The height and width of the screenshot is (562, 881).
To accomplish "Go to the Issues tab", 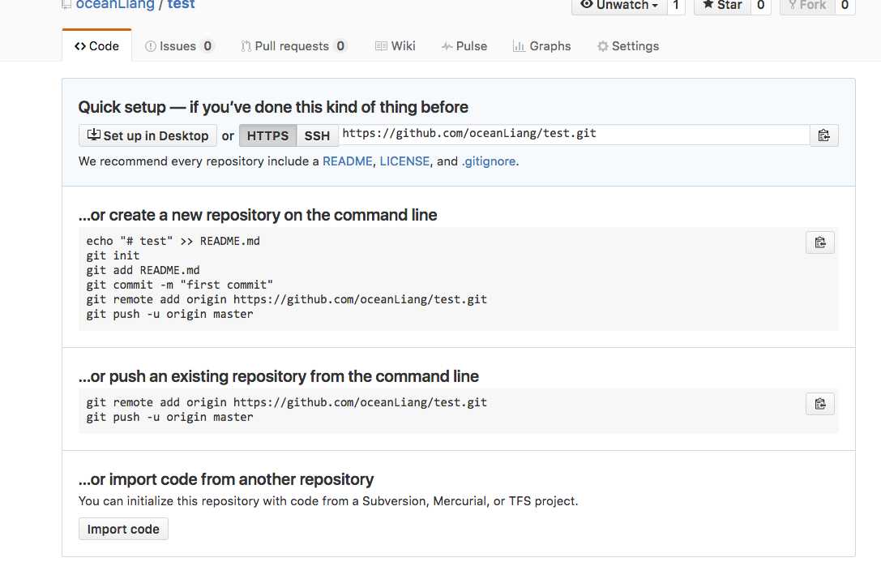I will click(178, 46).
